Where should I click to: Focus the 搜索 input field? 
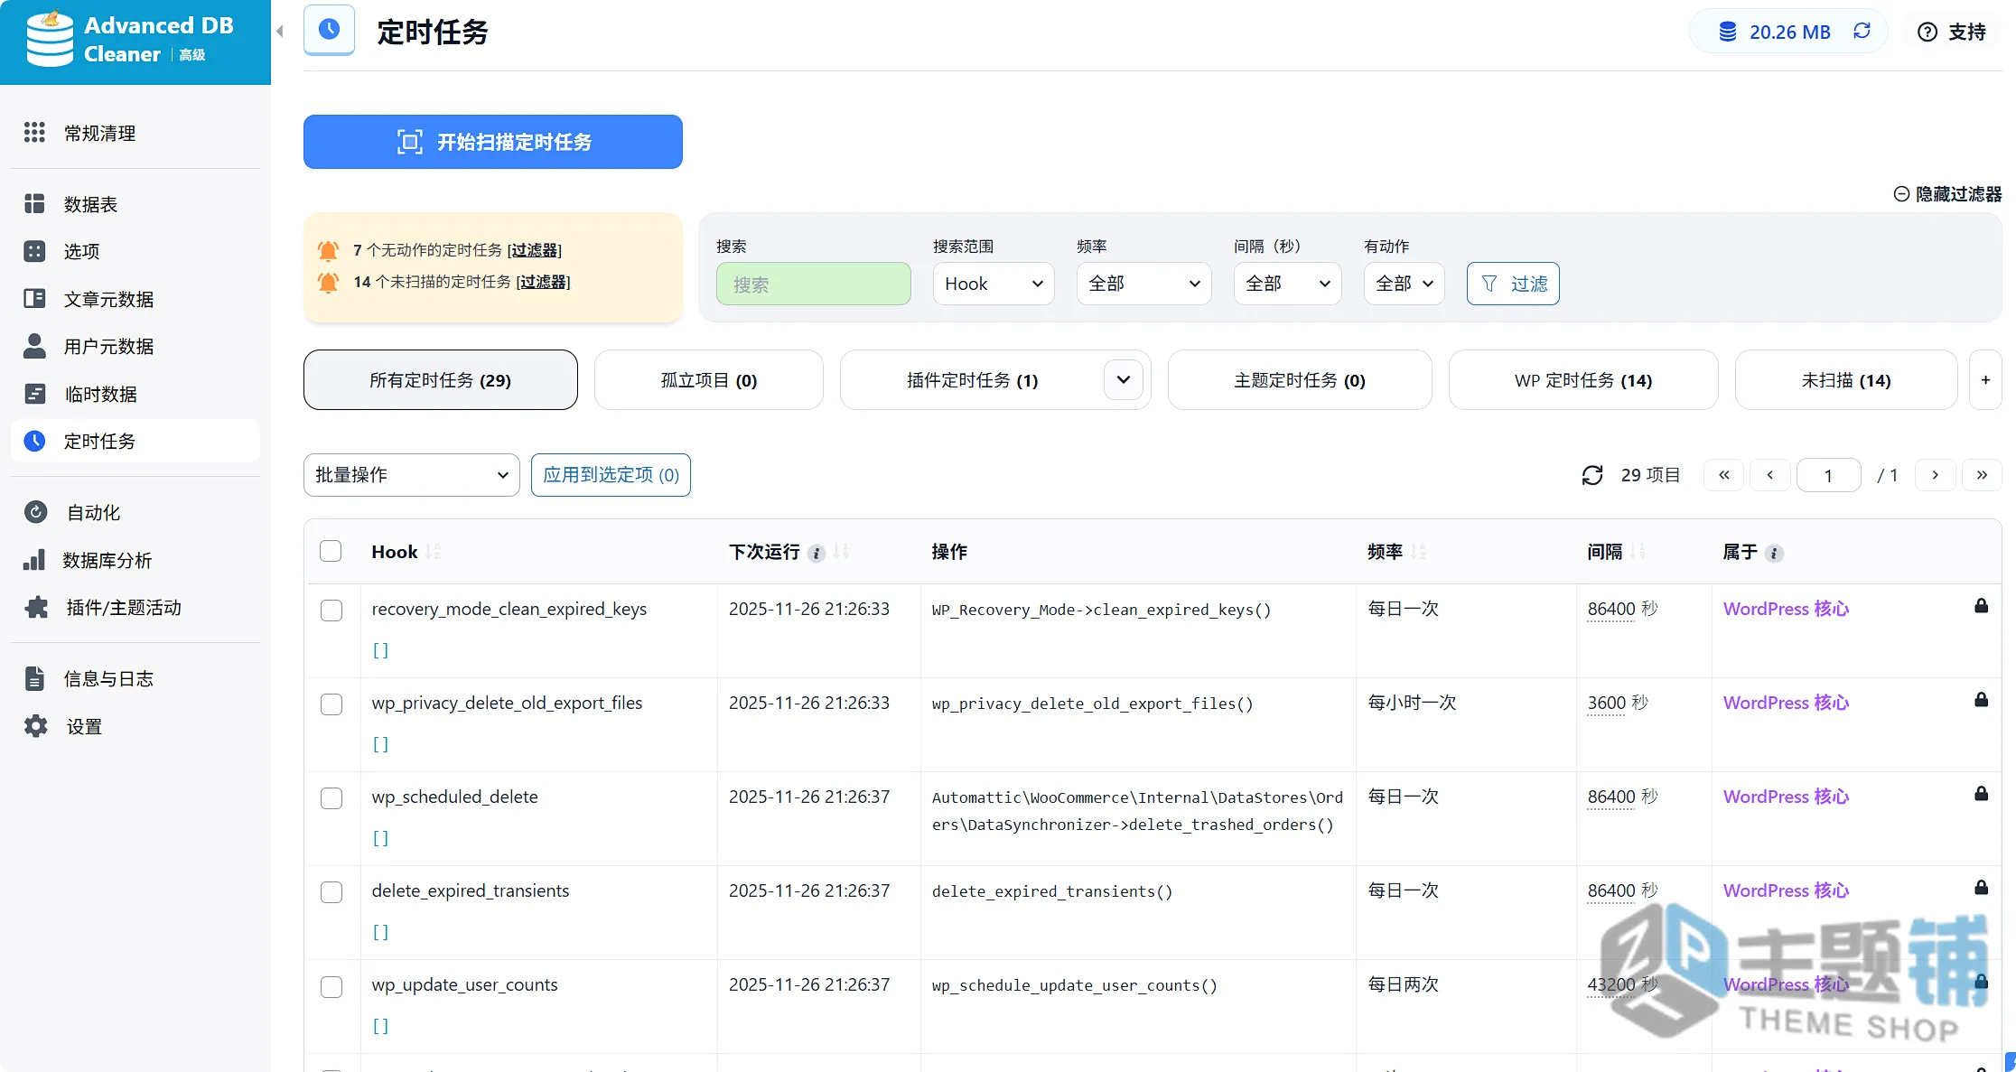(x=814, y=284)
